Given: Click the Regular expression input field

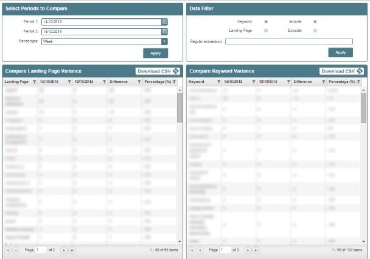Looking at the screenshot, I should (x=289, y=41).
